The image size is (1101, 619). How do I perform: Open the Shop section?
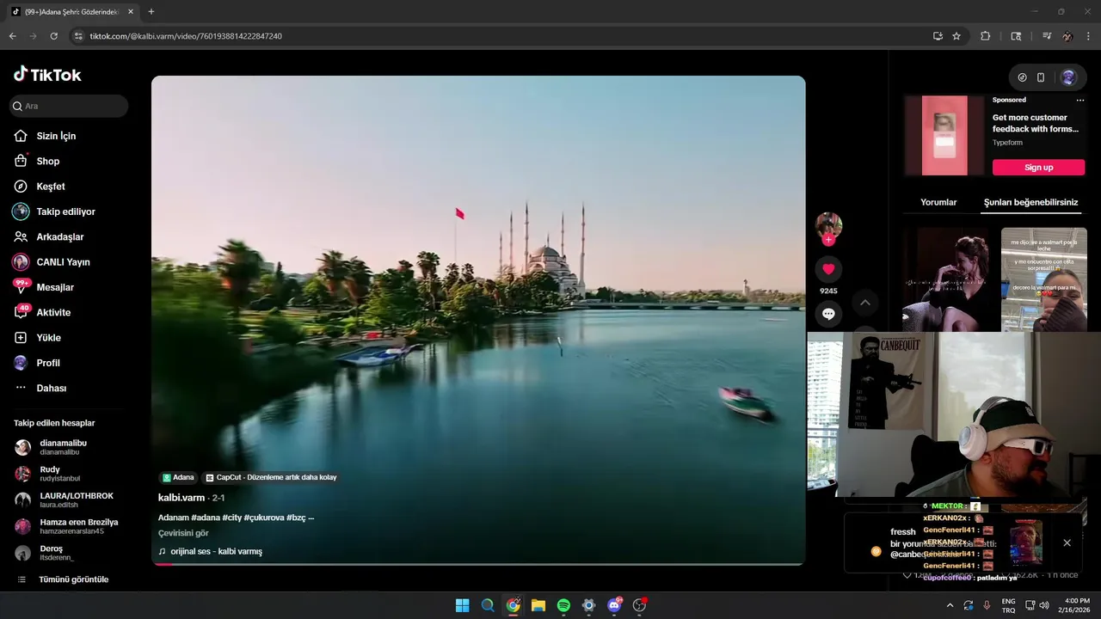pos(47,161)
